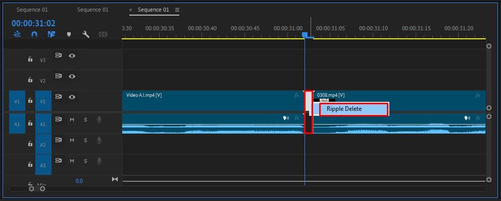Toggle sync lock on A1 track
Screen dimensions: 501x201
pos(59,119)
